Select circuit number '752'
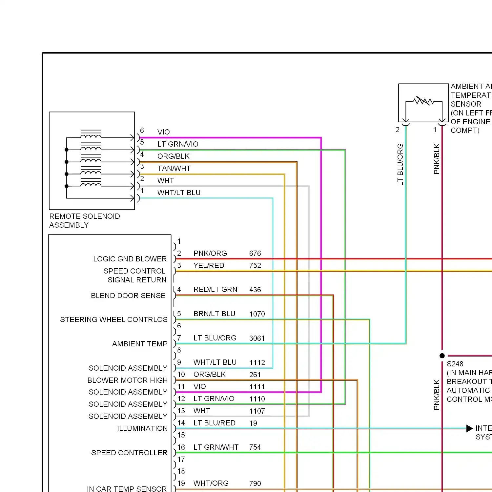492x492 pixels. pyautogui.click(x=255, y=265)
